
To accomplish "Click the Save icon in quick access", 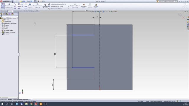I will (x=24, y=1).
